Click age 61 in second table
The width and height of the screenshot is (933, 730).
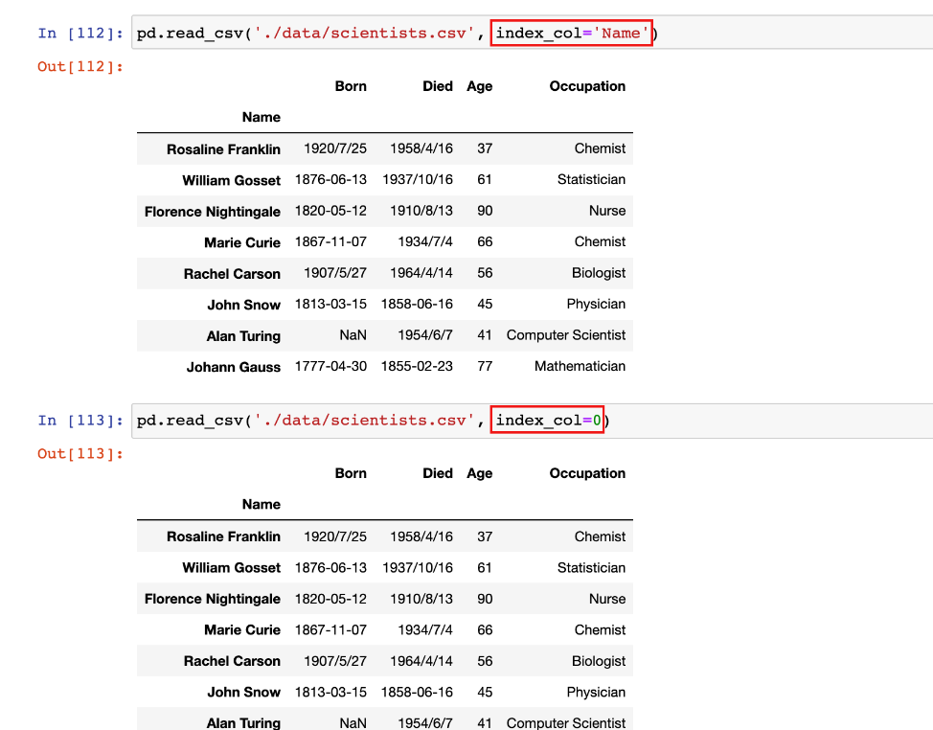485,567
